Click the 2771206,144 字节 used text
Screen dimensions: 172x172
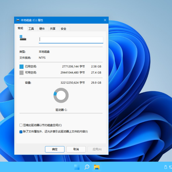(x=73, y=67)
